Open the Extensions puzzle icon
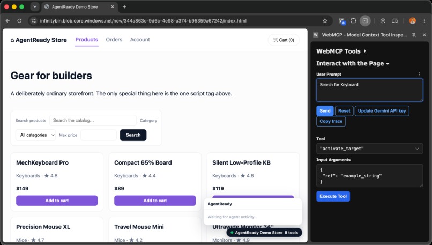The width and height of the screenshot is (432, 245). tap(353, 21)
